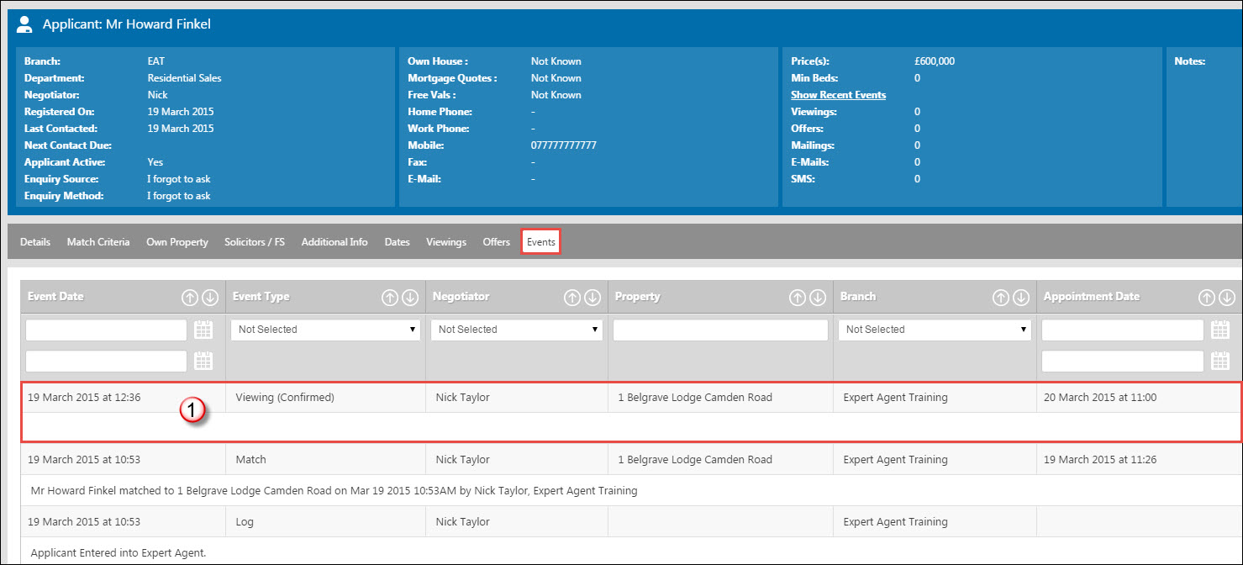Image resolution: width=1243 pixels, height=565 pixels.
Task: Click event dated 19 March 2015 at 12:36
Action: [84, 397]
